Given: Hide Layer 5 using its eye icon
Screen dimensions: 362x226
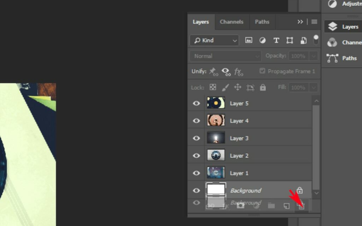Looking at the screenshot, I should 196,103.
